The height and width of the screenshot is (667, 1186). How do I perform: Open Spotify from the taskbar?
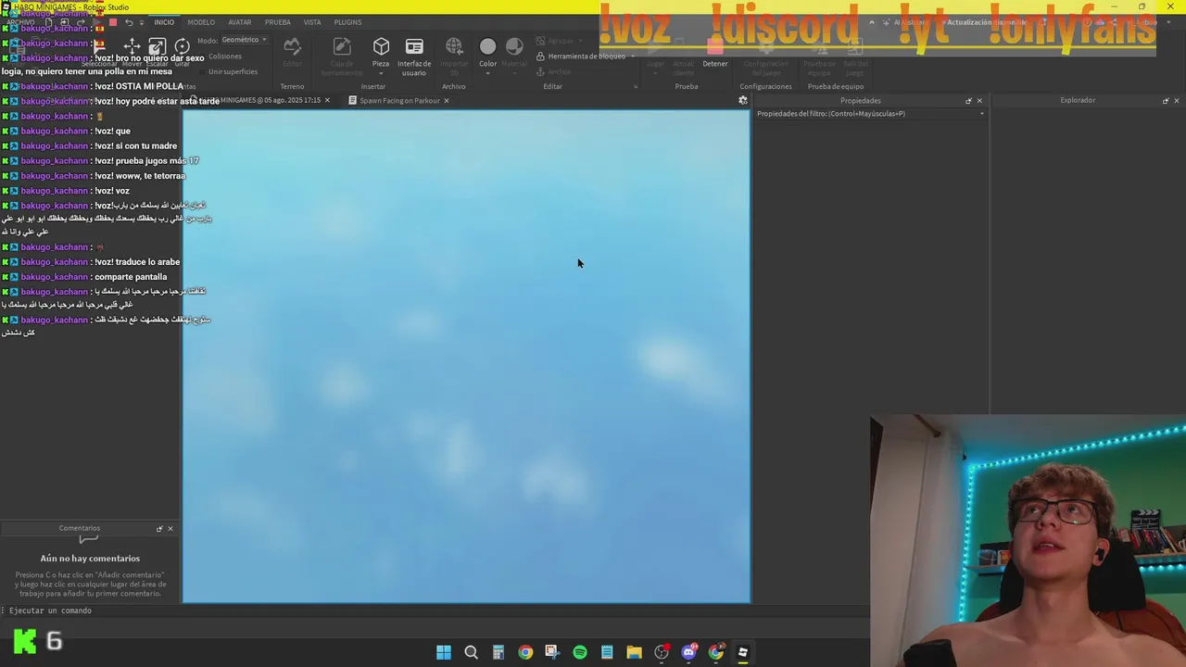tap(580, 652)
